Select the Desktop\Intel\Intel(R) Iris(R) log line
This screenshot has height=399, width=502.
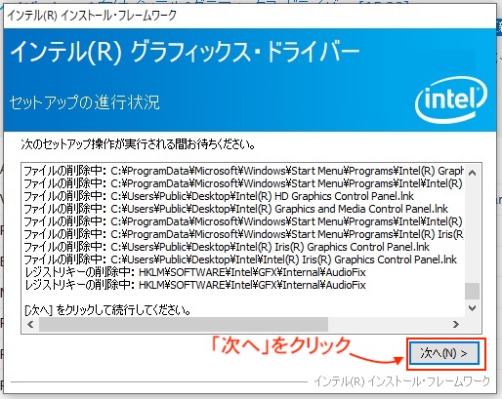[240, 259]
